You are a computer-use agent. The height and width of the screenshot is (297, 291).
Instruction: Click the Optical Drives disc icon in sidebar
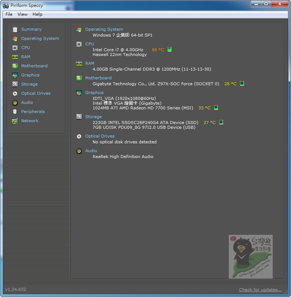tap(15, 93)
